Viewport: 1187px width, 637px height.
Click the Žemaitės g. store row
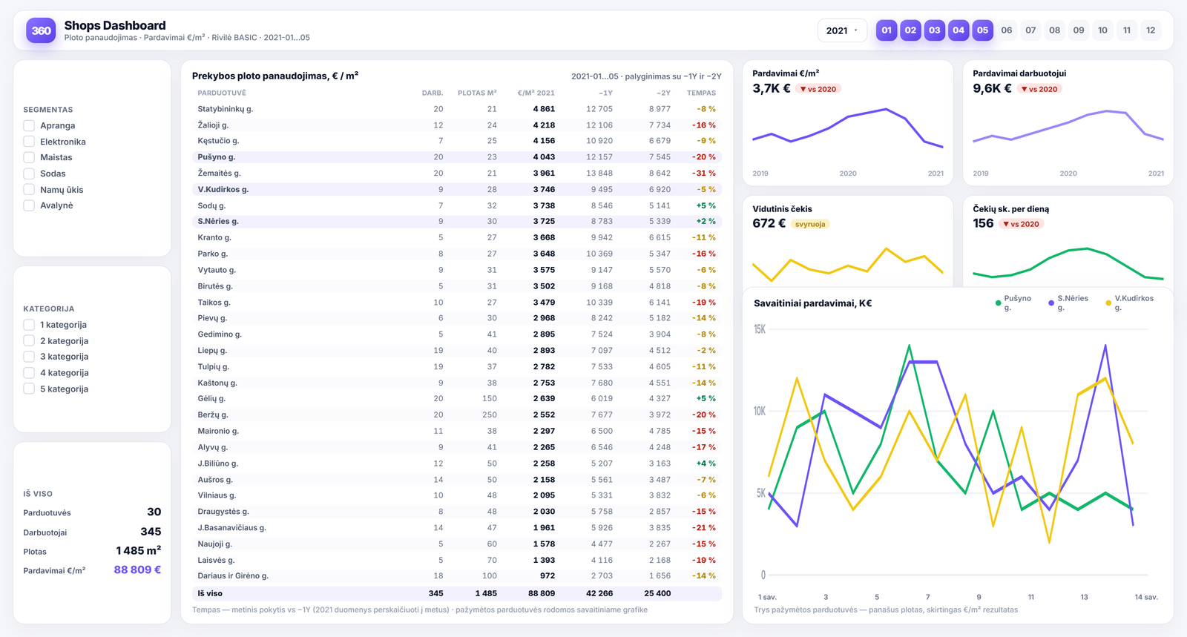pyautogui.click(x=457, y=173)
